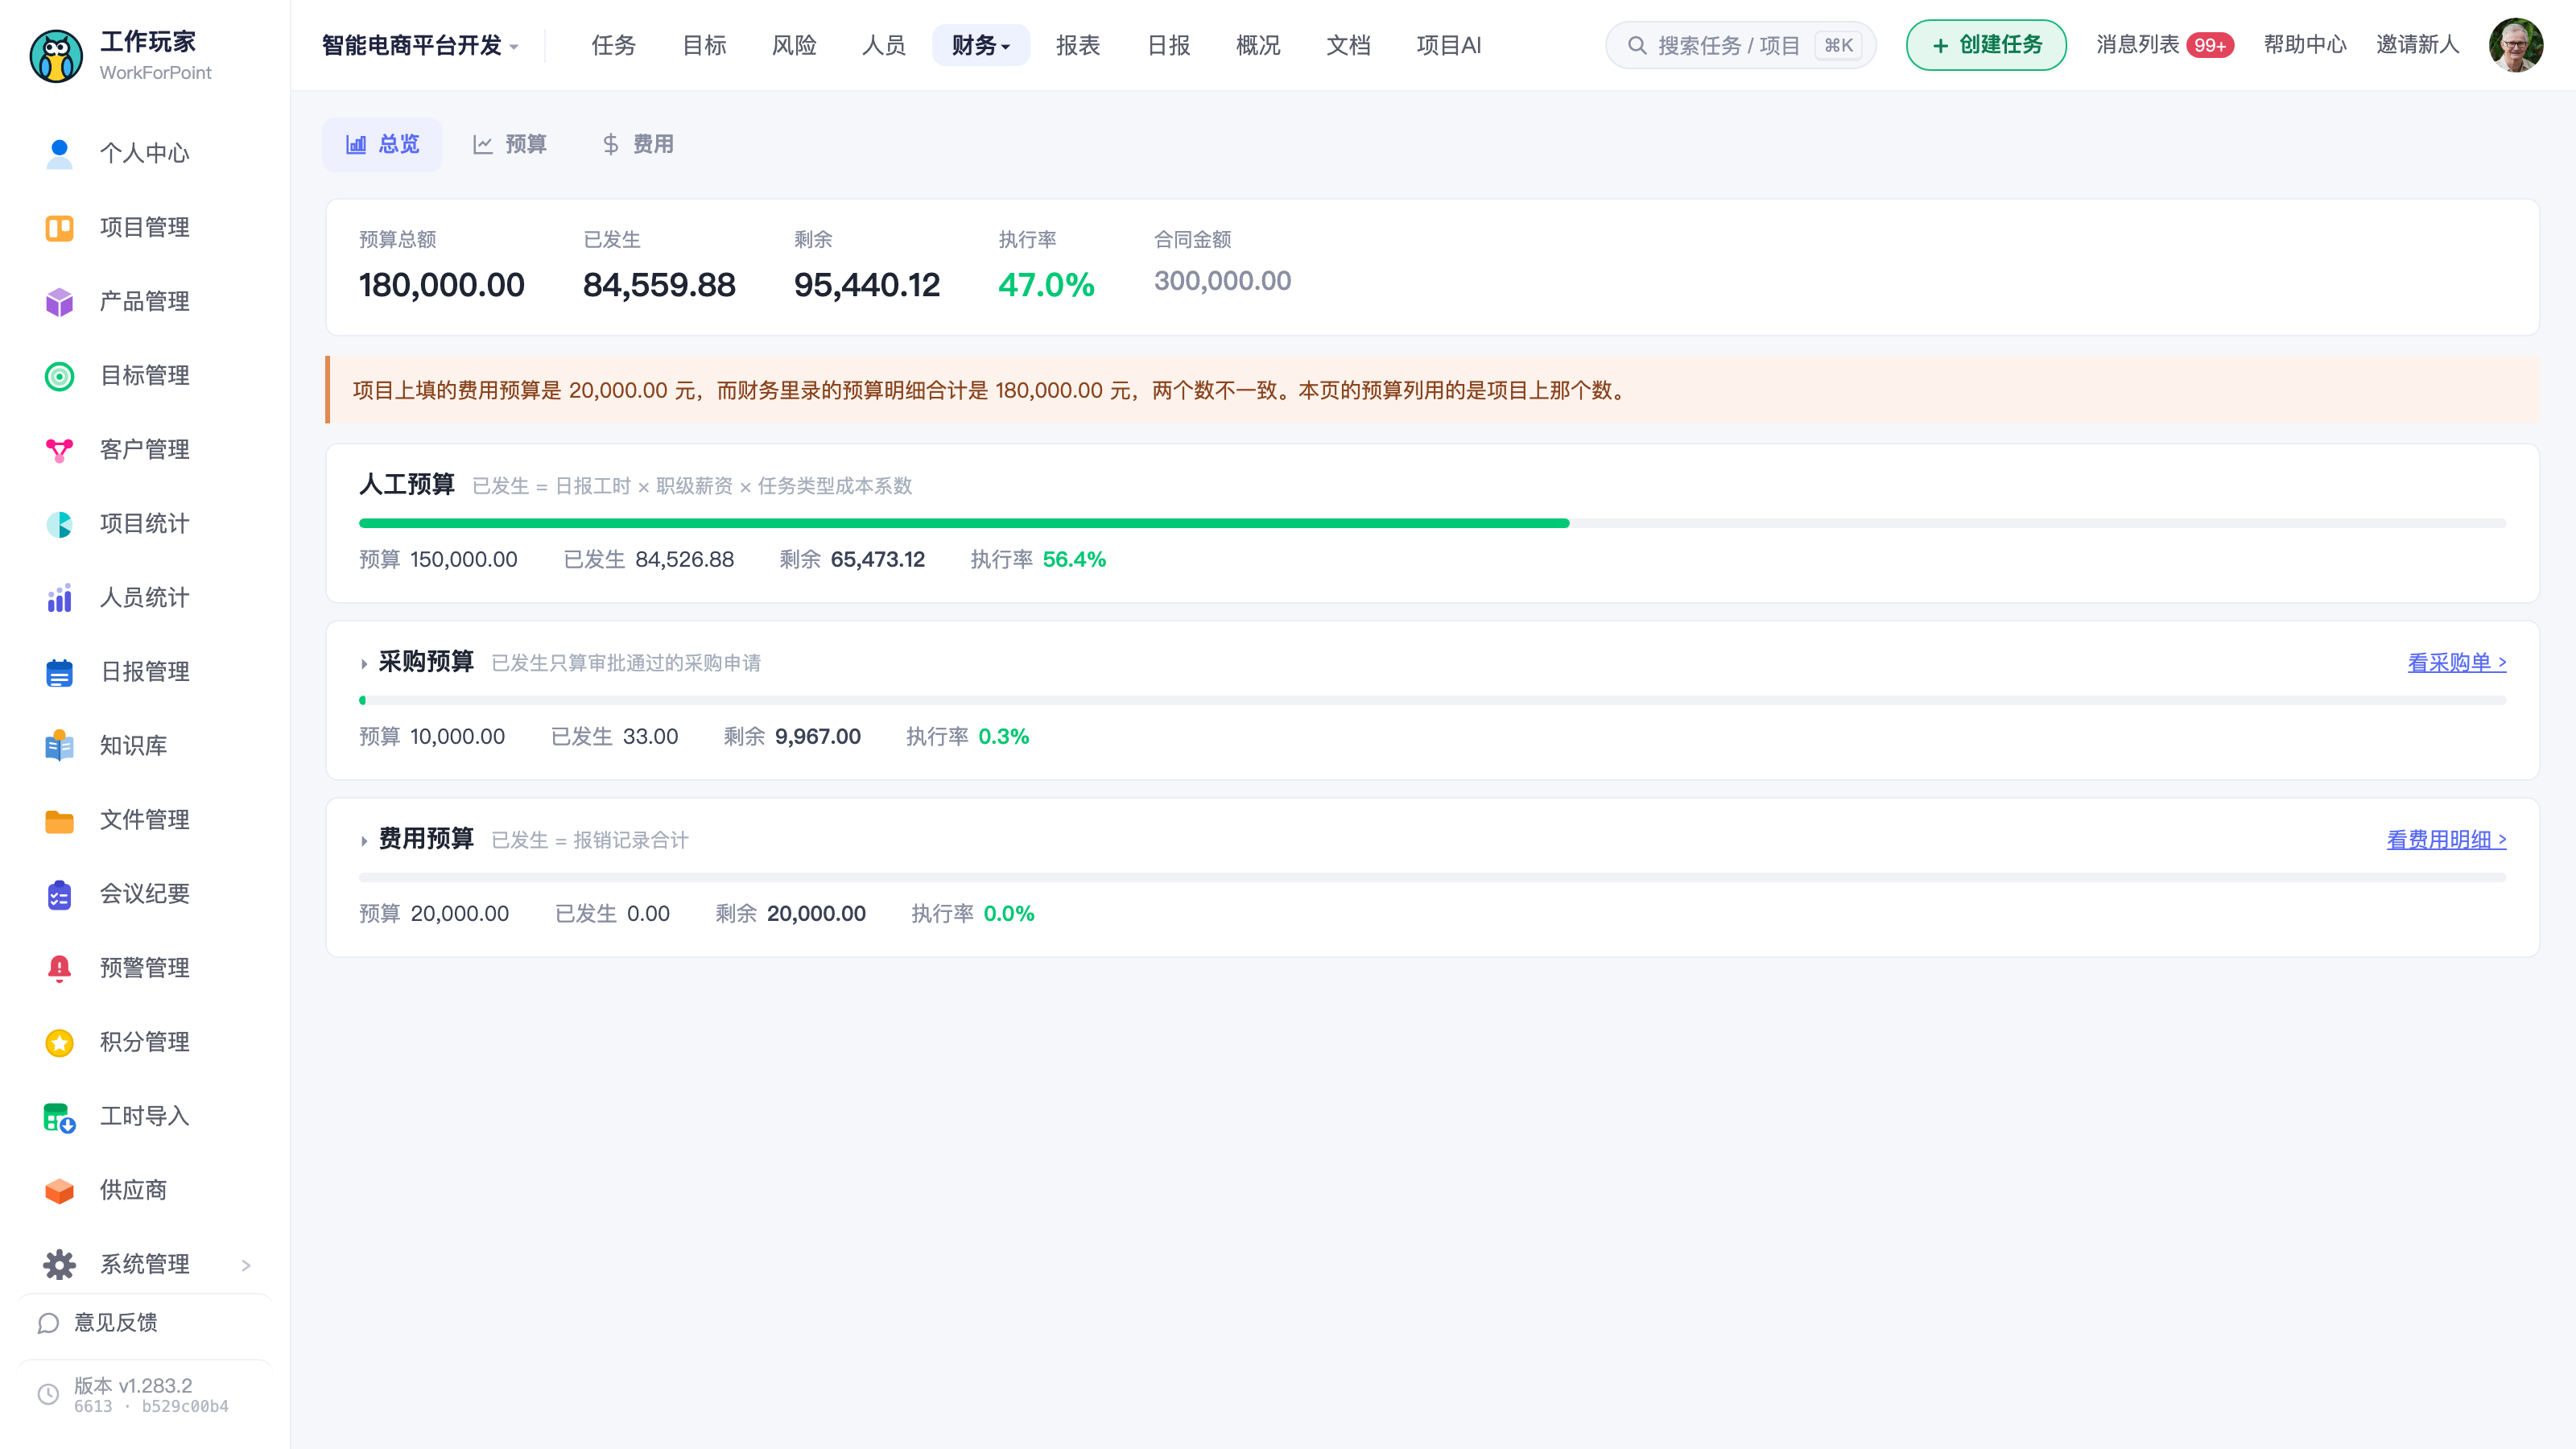Screen dimensions: 2576x1449
Task: Click the 项目管理 orange board icon
Action: 59,228
